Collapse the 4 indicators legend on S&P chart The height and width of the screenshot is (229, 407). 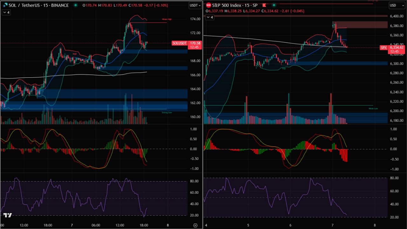pyautogui.click(x=210, y=17)
